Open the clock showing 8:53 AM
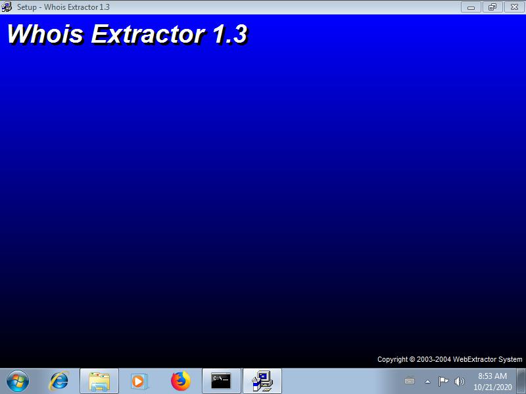Screen dimensions: 526x394 [492, 376]
